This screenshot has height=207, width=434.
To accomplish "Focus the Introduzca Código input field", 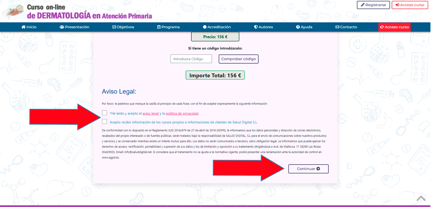I will 191,59.
